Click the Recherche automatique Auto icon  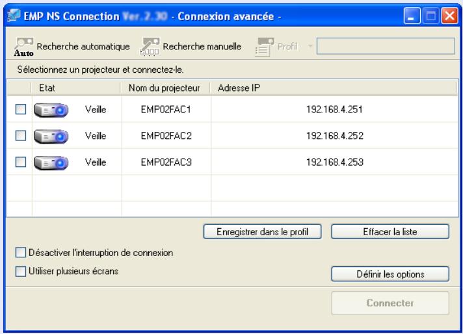tap(23, 47)
